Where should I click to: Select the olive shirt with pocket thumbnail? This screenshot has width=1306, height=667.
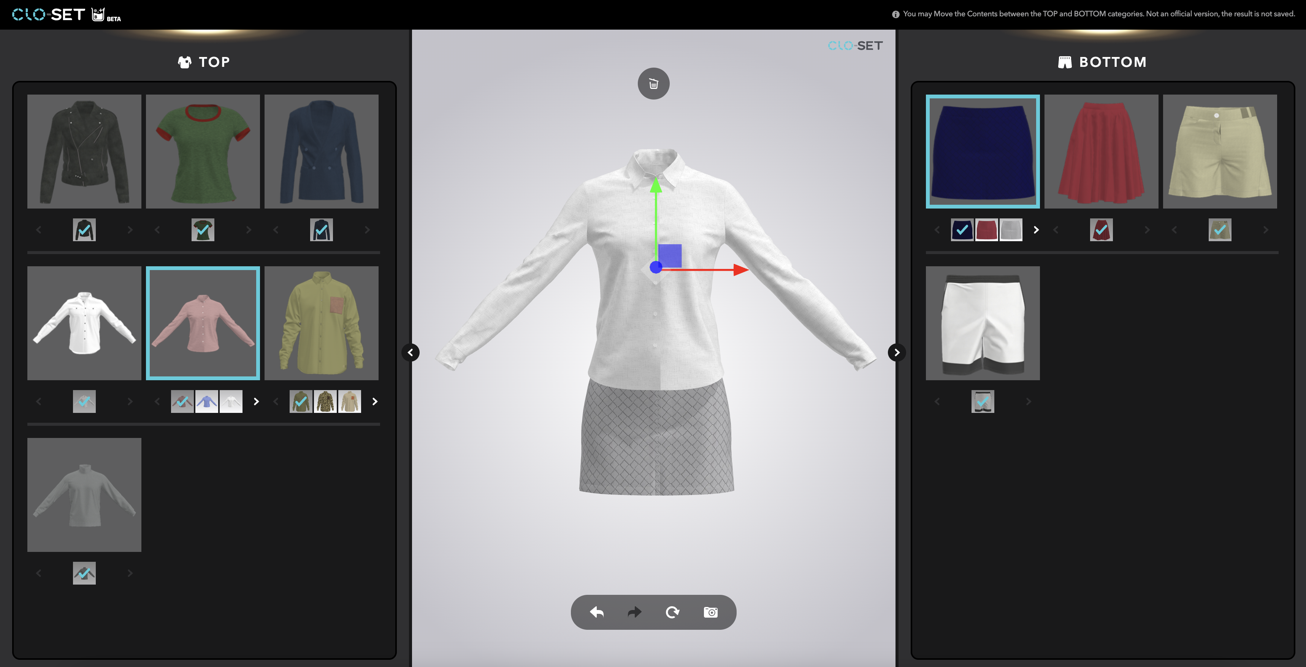click(x=322, y=323)
